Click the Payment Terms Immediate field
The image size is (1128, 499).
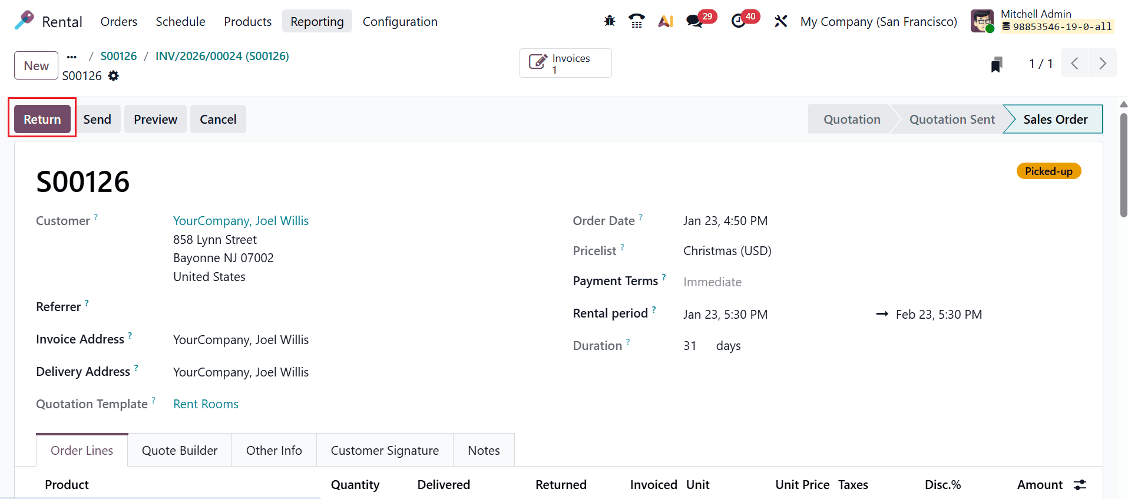(712, 282)
